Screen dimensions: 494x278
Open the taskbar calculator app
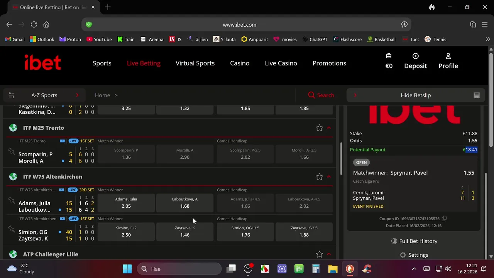click(316, 269)
